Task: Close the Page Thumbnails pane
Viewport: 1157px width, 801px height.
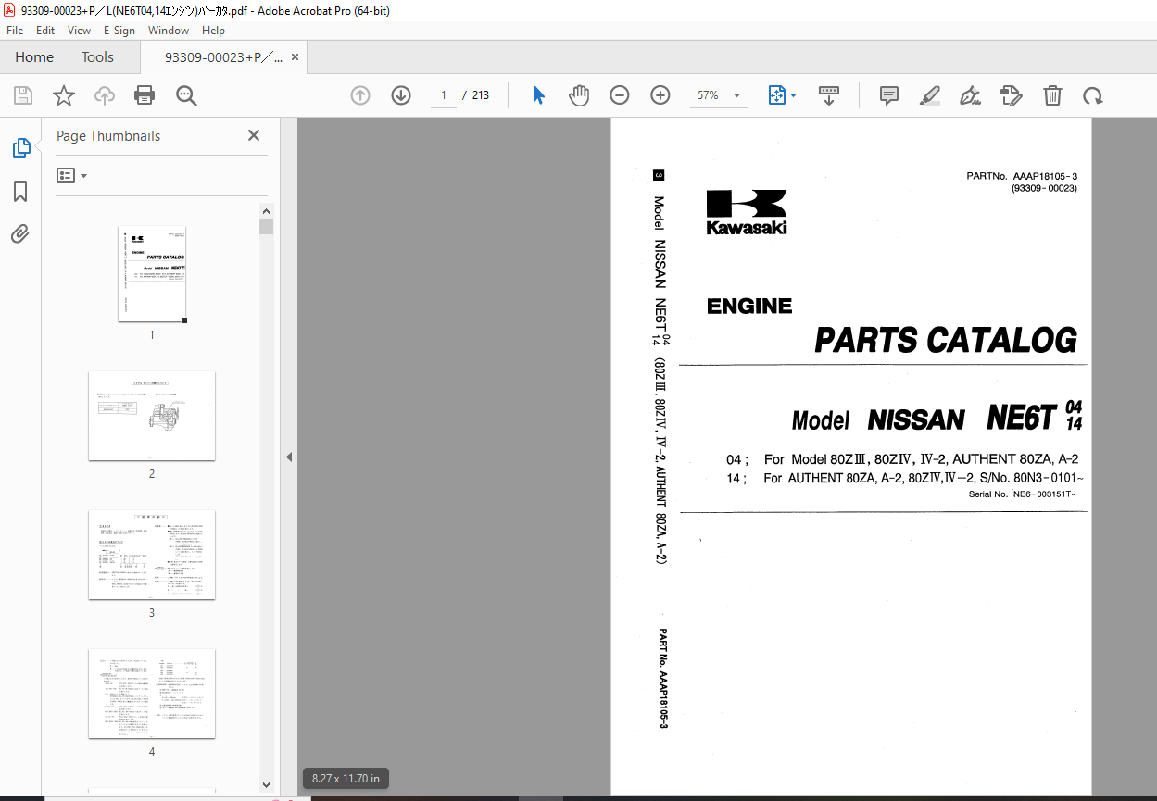Action: pos(254,135)
